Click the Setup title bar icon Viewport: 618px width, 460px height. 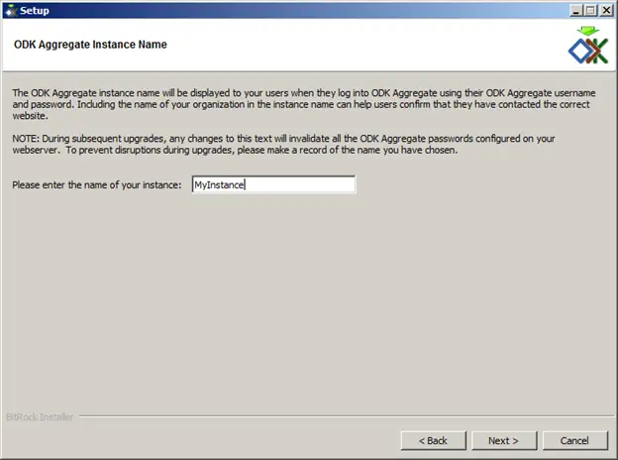11,11
